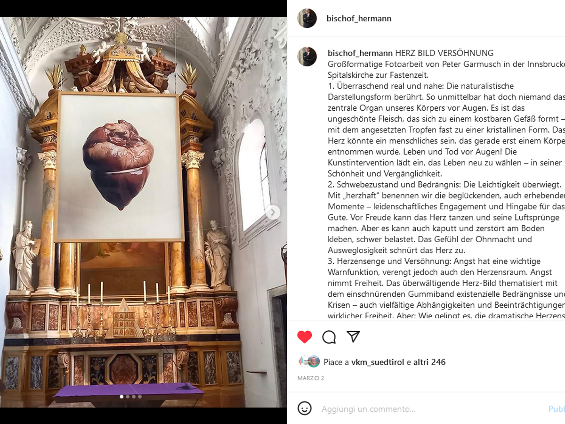The height and width of the screenshot is (424, 565).
Task: Jump to fourth carousel dot
Action: click(140, 397)
